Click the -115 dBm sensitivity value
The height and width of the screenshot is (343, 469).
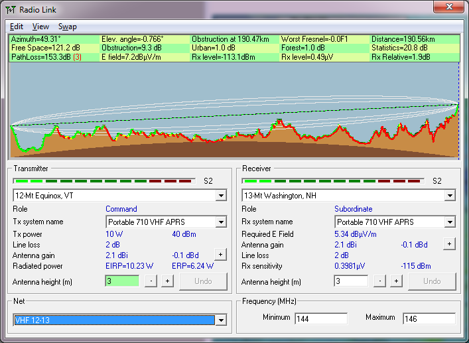pyautogui.click(x=416, y=266)
